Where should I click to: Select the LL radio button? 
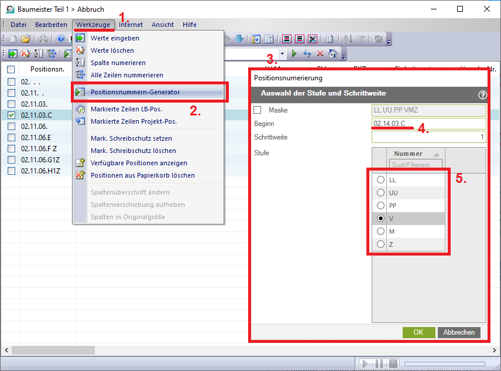[x=381, y=180]
